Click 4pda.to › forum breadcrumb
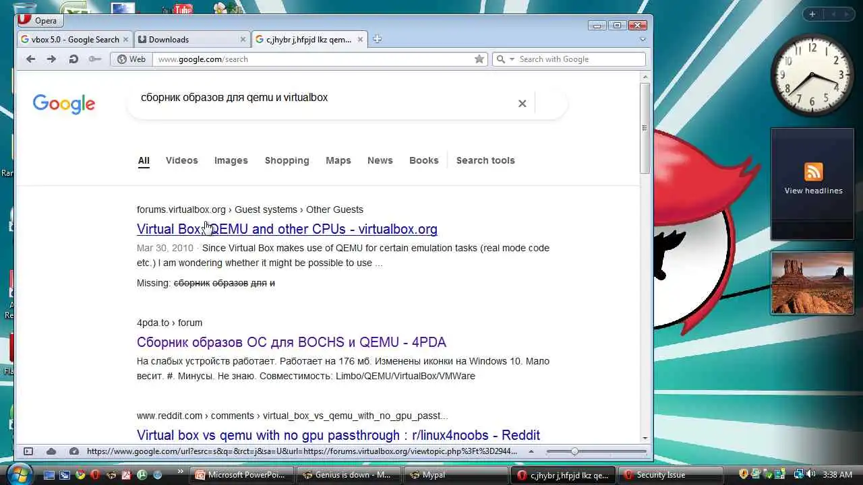Image resolution: width=863 pixels, height=485 pixels. [169, 323]
